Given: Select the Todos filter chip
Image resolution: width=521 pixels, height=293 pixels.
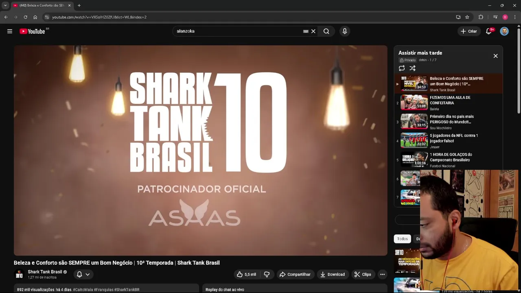Looking at the screenshot, I should tap(403, 239).
